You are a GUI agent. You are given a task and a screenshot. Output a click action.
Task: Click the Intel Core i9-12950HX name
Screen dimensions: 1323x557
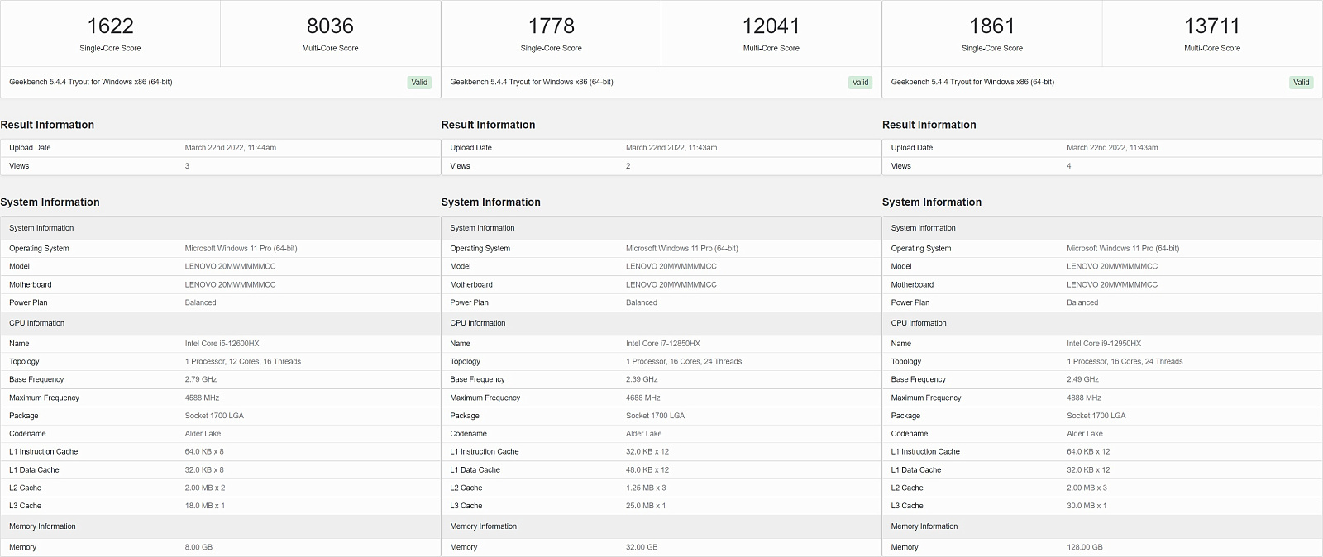tap(1104, 344)
